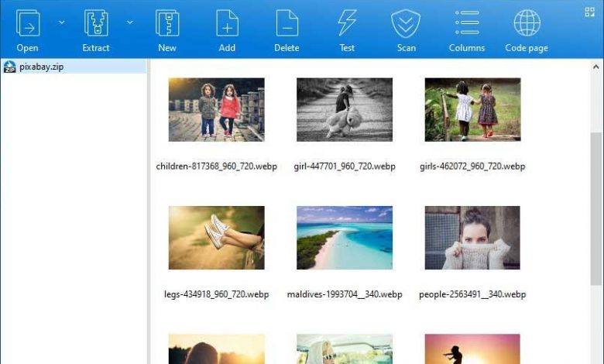The width and height of the screenshot is (604, 364).
Task: Select the partial sunset silhouette thumbnail
Action: pos(472,349)
